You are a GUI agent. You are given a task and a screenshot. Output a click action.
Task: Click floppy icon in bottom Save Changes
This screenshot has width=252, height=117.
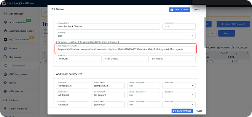[x=174, y=111]
